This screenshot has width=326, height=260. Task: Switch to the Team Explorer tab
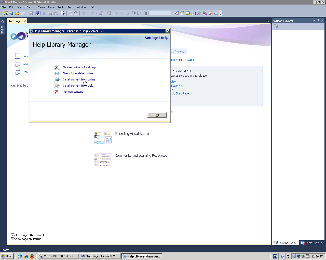pyautogui.click(x=312, y=243)
